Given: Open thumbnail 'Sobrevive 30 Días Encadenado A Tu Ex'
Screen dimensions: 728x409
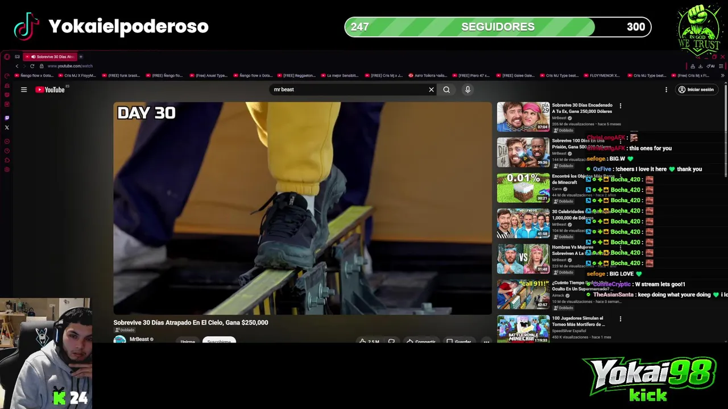Looking at the screenshot, I should click(x=523, y=117).
